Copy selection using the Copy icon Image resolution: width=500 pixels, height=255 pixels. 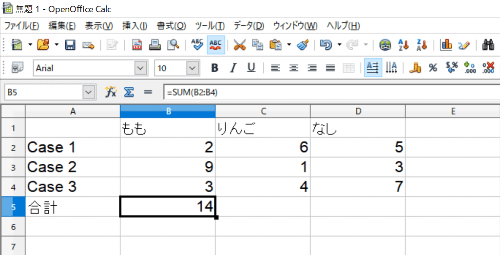[258, 45]
